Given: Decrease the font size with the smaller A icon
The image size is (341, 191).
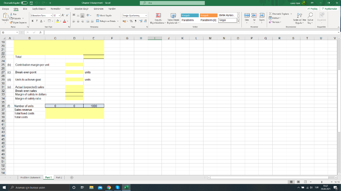Looking at the screenshot, I should tap(67, 15).
